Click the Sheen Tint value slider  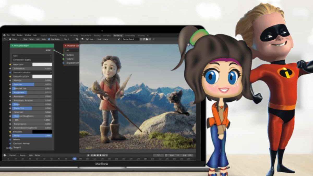tap(32, 108)
